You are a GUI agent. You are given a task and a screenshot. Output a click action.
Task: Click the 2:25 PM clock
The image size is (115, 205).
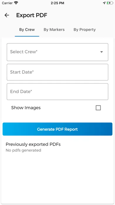click(58, 3)
